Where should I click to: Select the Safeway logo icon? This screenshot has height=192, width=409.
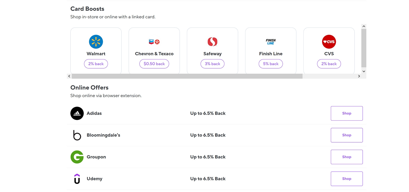212,42
